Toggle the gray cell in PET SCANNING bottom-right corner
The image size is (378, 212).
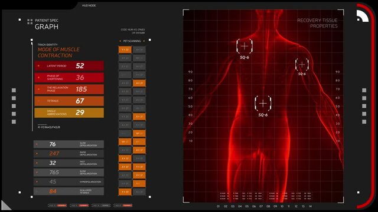point(139,192)
